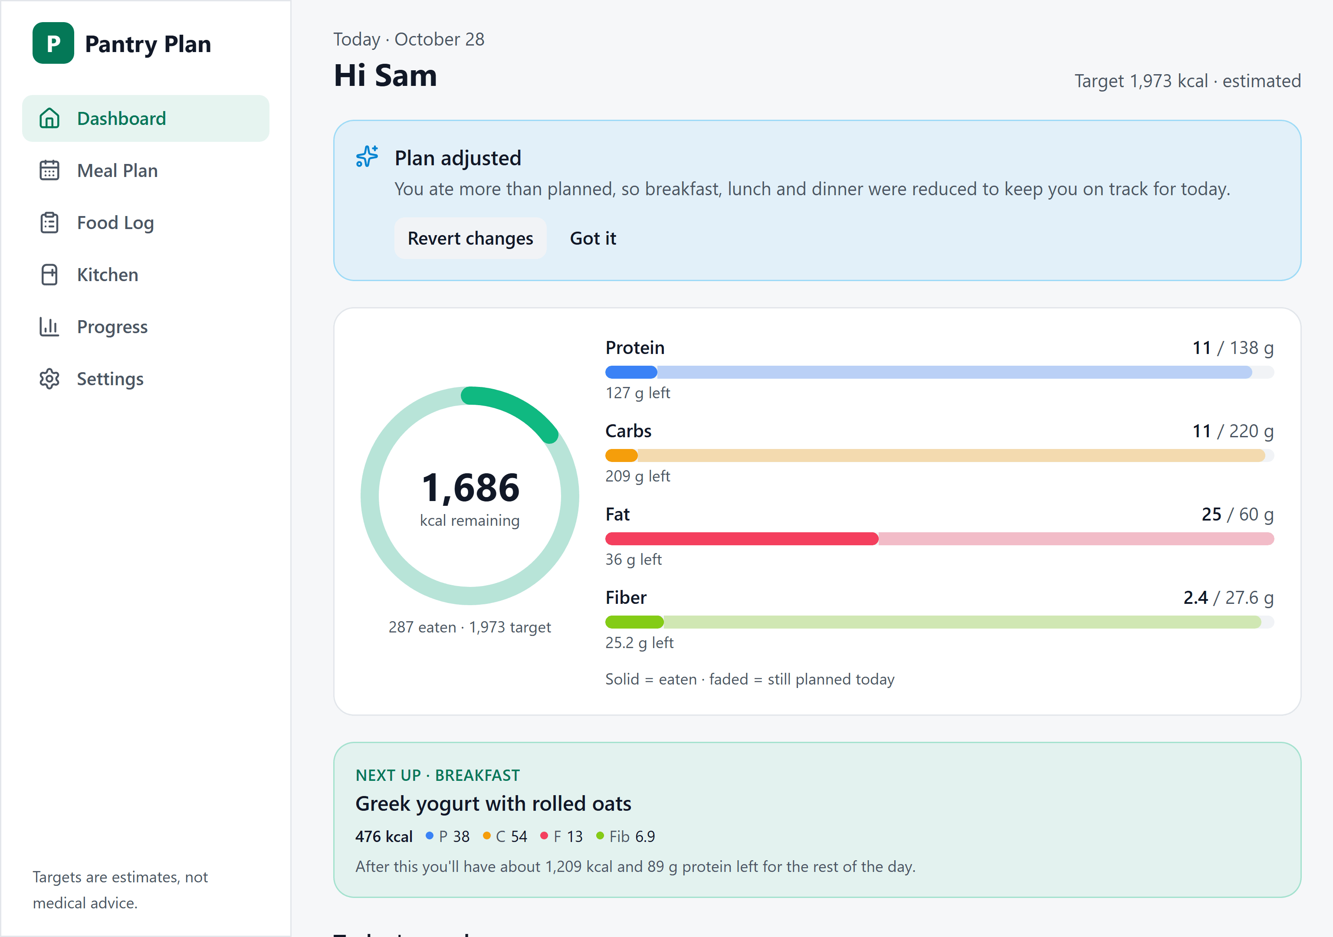Click the sparkle icon beside Plan adjusted

[x=367, y=157]
